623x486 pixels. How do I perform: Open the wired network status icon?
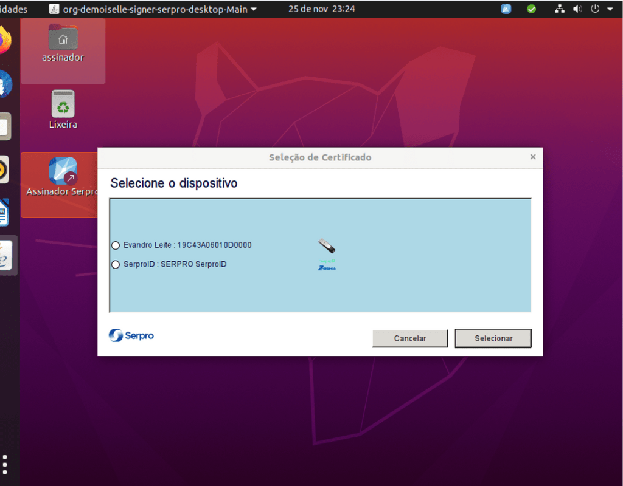560,9
